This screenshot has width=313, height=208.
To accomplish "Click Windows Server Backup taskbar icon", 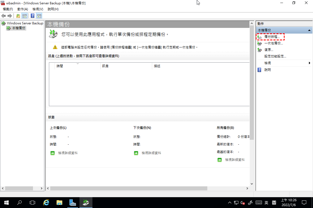I will (x=86, y=203).
